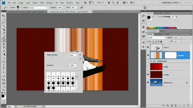Click the Master Diameter slider handle
193x108 pixels.
pos(52,58)
